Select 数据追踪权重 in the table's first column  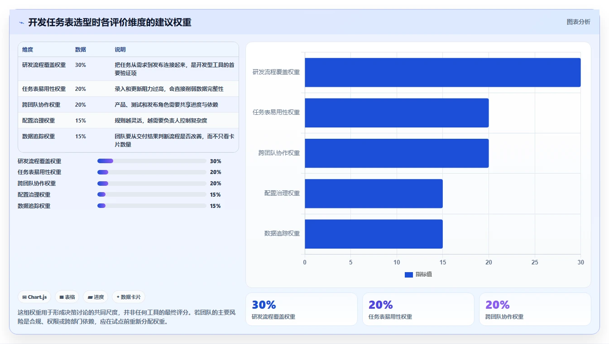tap(38, 137)
